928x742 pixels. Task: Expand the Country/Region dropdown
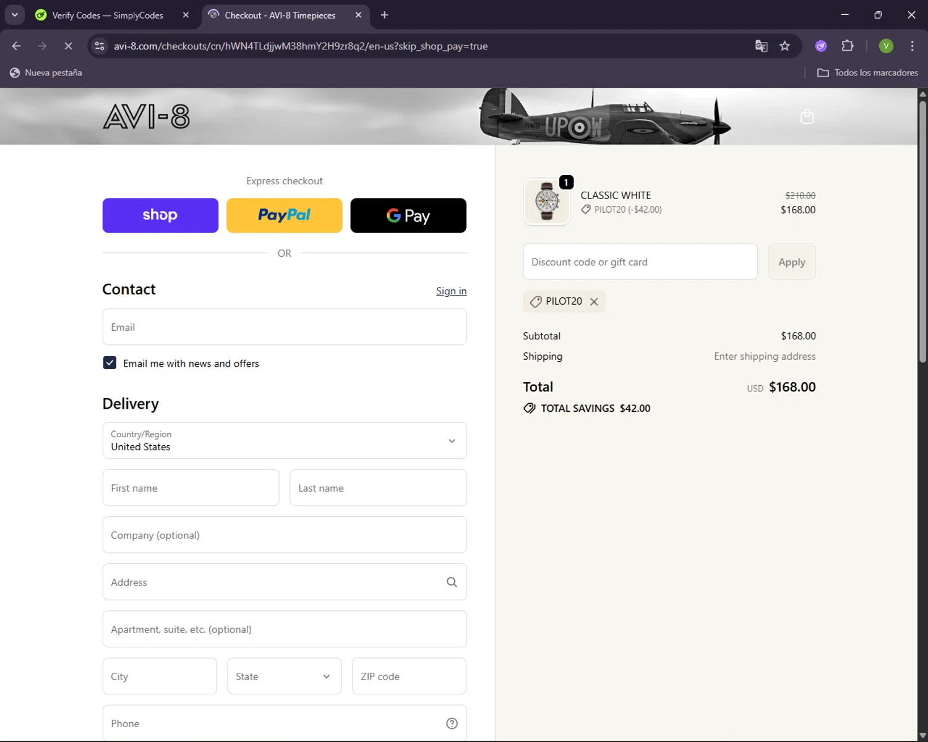coord(285,440)
